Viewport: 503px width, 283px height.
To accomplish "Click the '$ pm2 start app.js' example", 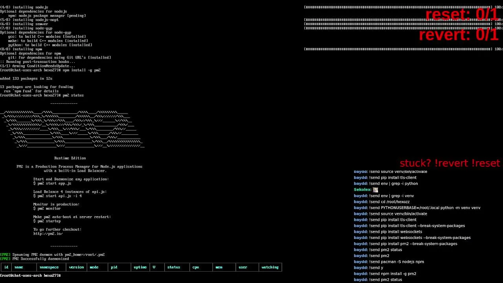I will (x=52, y=184).
